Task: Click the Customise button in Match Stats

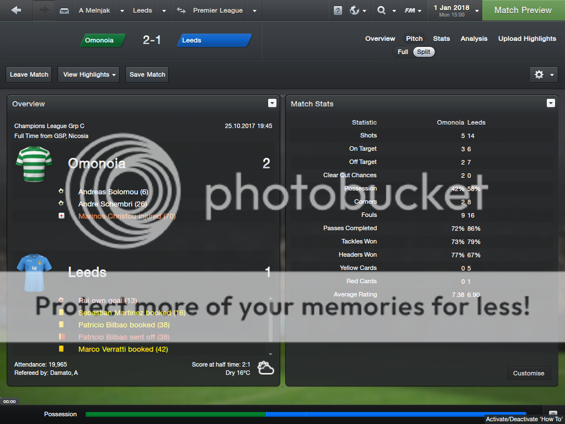Action: point(529,373)
